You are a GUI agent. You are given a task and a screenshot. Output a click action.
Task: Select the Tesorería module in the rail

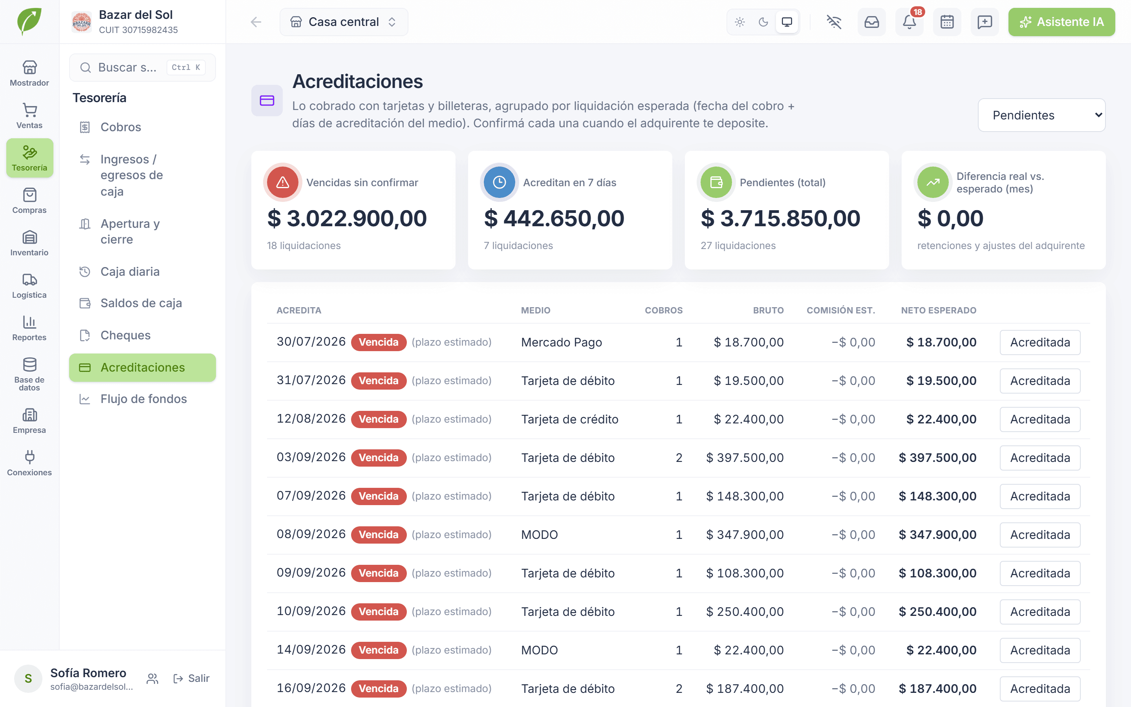coord(29,158)
